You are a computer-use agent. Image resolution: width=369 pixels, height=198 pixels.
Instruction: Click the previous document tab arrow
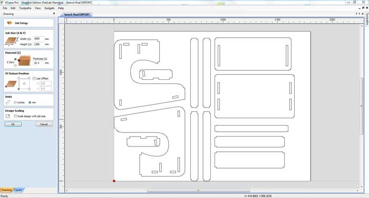[x=356, y=14]
